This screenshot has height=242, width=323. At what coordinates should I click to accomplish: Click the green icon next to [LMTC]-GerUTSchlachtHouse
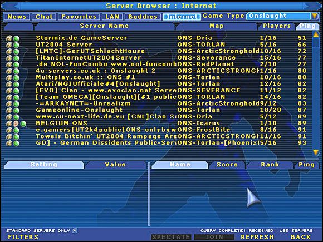[x=16, y=51]
